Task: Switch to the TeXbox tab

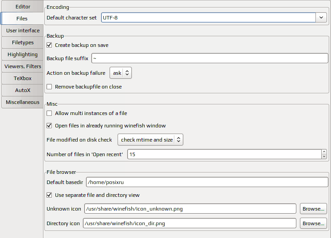Action: pyautogui.click(x=23, y=78)
